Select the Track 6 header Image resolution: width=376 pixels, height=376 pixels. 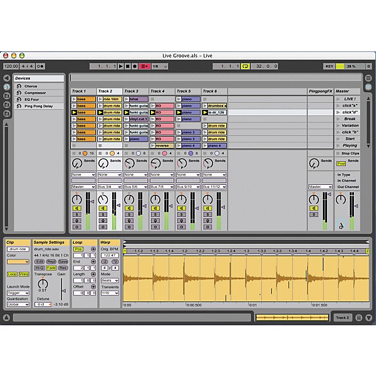click(x=214, y=91)
